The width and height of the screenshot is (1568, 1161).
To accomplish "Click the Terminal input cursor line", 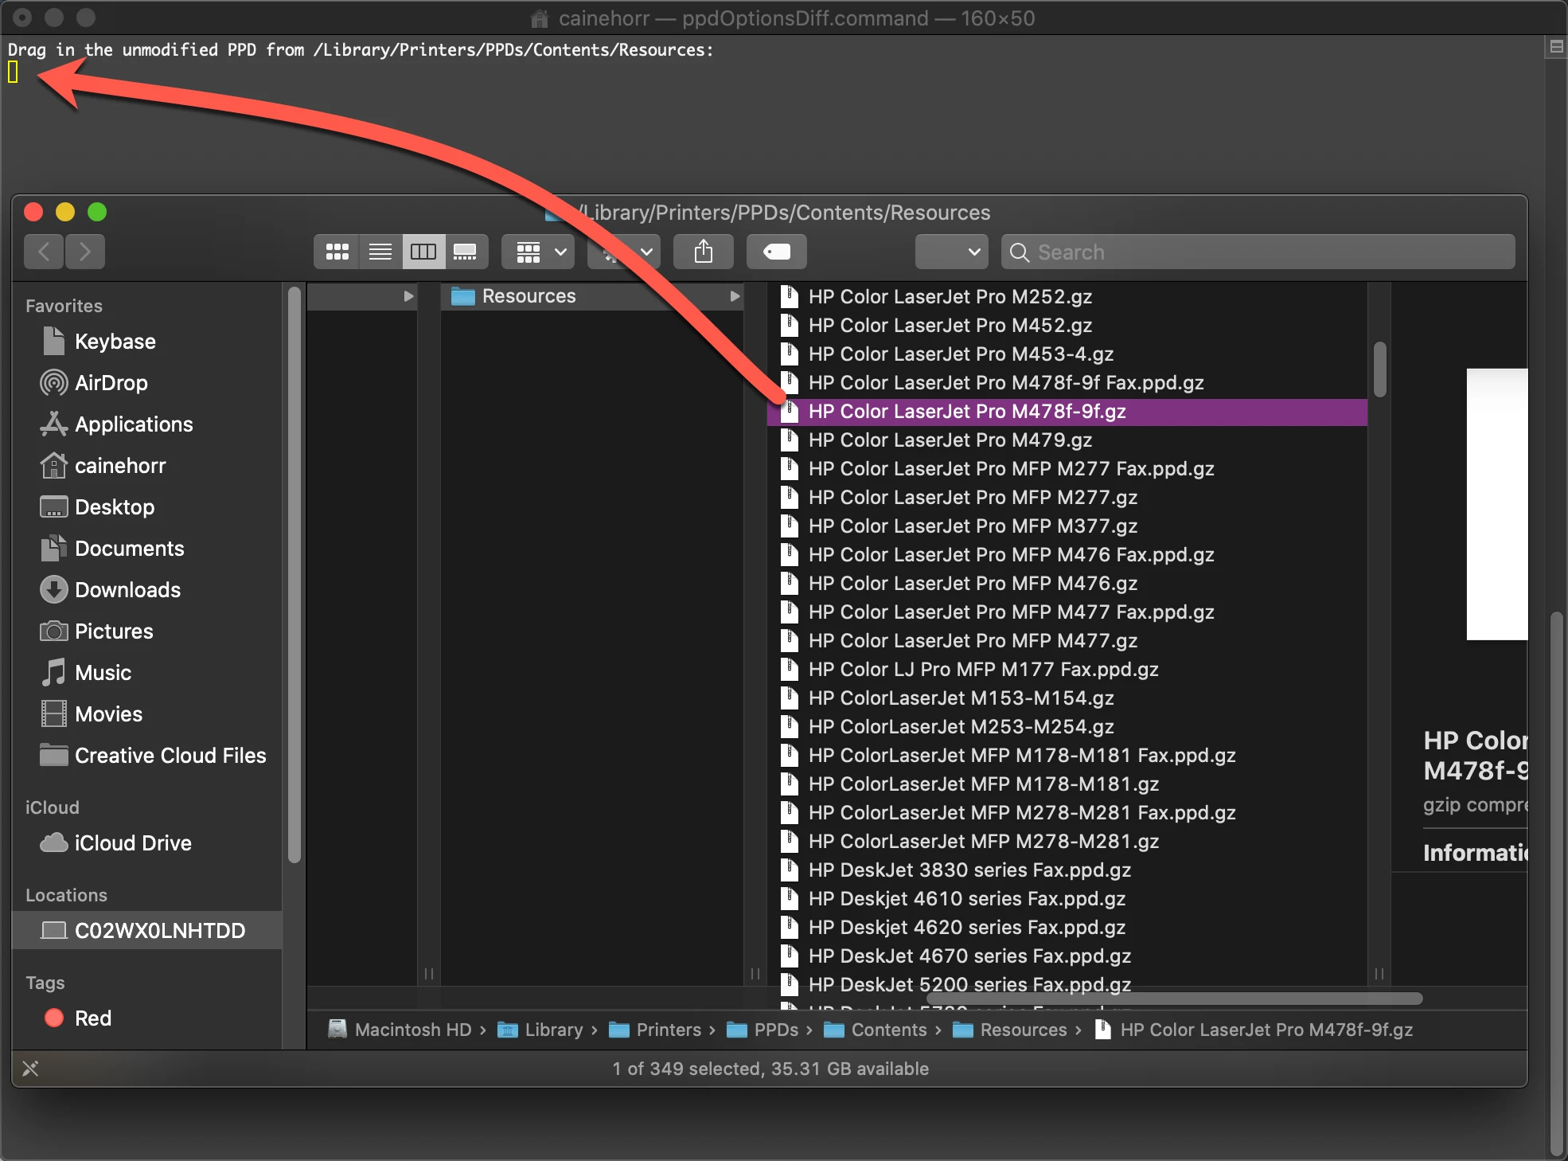I will [x=13, y=72].
